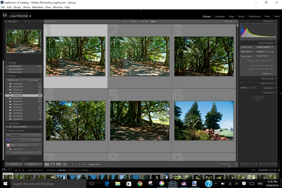Select grid photo 6 with pine trees
This screenshot has height=188, width=282.
(x=204, y=121)
